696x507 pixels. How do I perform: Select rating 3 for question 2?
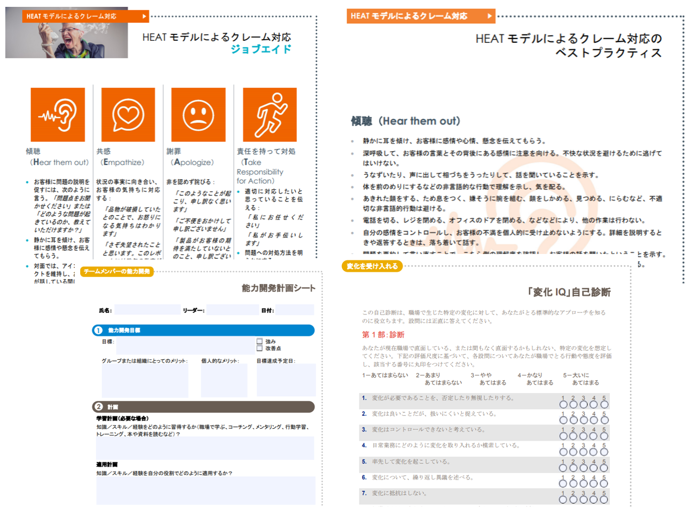(583, 420)
